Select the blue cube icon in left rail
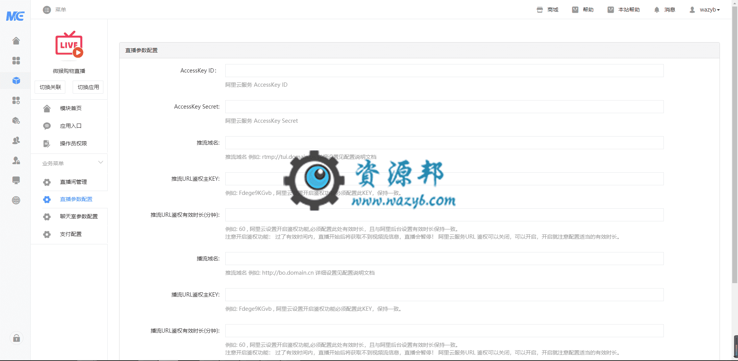The image size is (738, 361). (x=16, y=81)
